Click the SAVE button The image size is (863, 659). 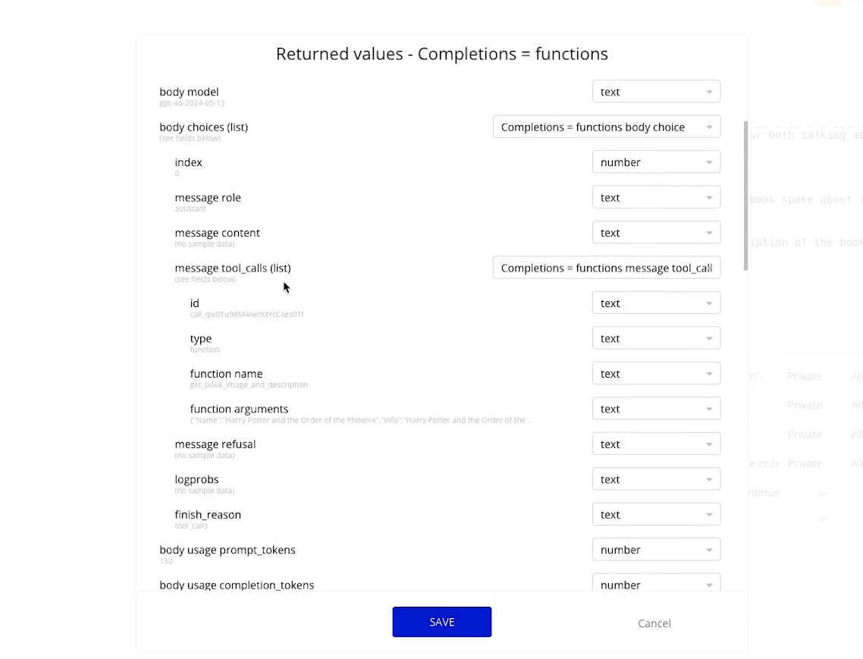coord(442,621)
